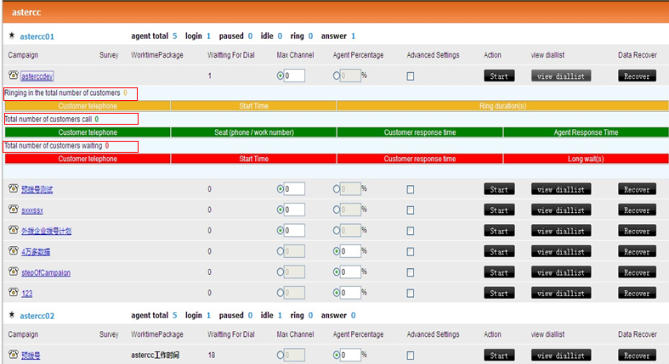Click the Max Channel input for asterccdev

point(294,76)
